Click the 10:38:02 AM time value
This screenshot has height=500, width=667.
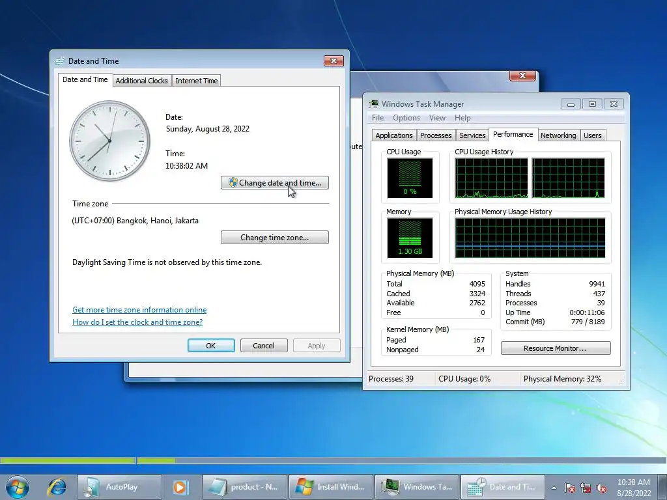(187, 166)
